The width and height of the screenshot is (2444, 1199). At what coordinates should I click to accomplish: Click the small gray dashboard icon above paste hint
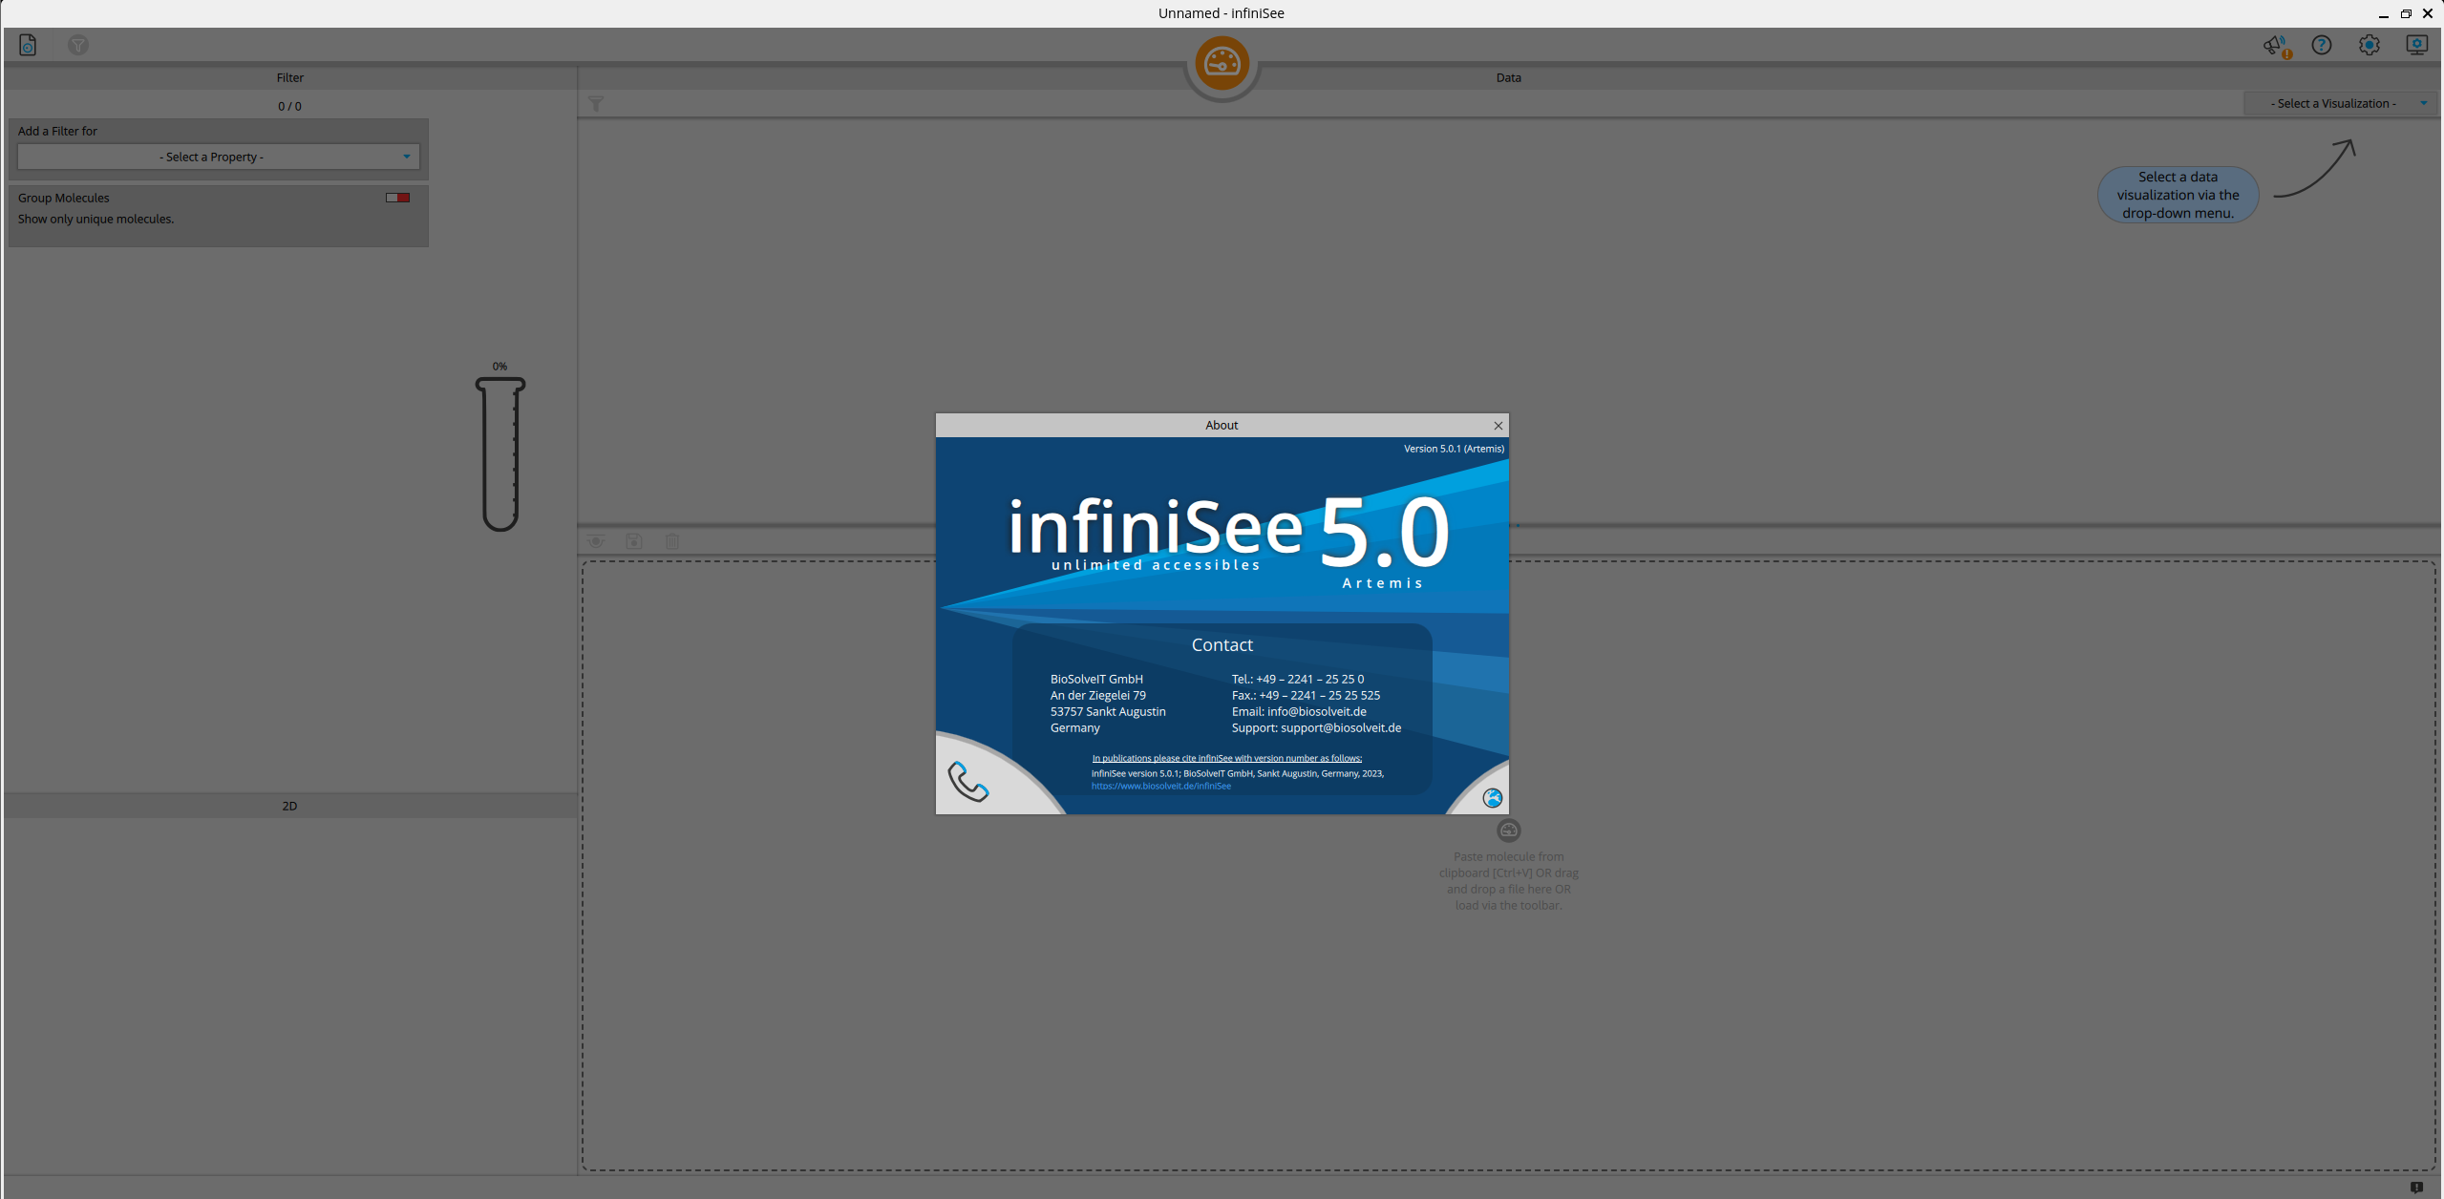[x=1509, y=831]
